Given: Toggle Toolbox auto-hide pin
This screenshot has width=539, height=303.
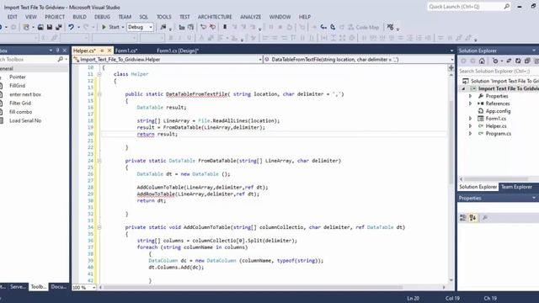Looking at the screenshot, I should click(57, 50).
